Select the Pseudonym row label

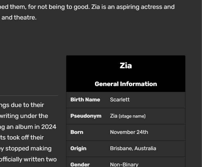[x=86, y=116]
